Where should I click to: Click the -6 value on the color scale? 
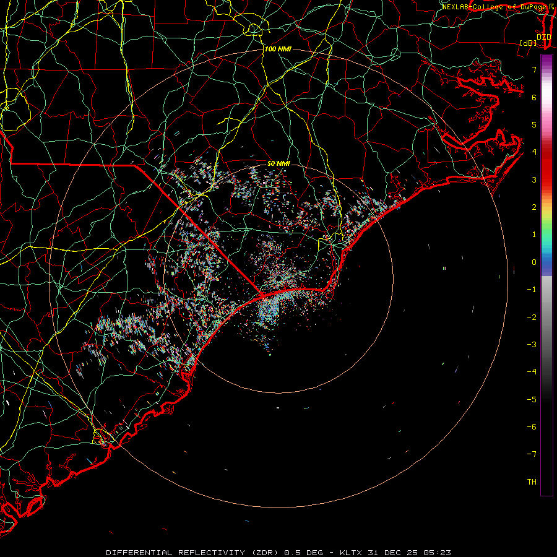[532, 426]
